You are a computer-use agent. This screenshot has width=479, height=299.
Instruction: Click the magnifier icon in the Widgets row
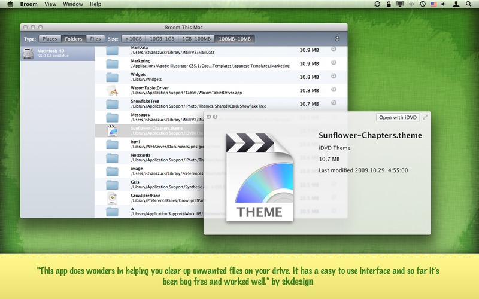[334, 77]
